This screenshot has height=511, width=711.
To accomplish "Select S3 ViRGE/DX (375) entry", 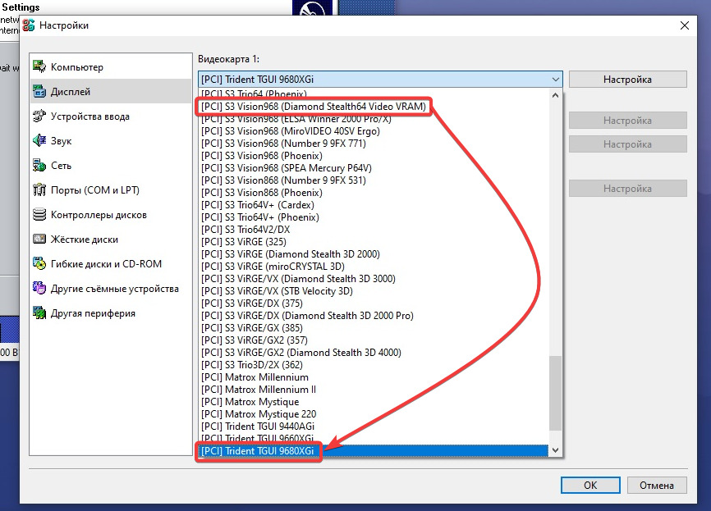I will 374,303.
